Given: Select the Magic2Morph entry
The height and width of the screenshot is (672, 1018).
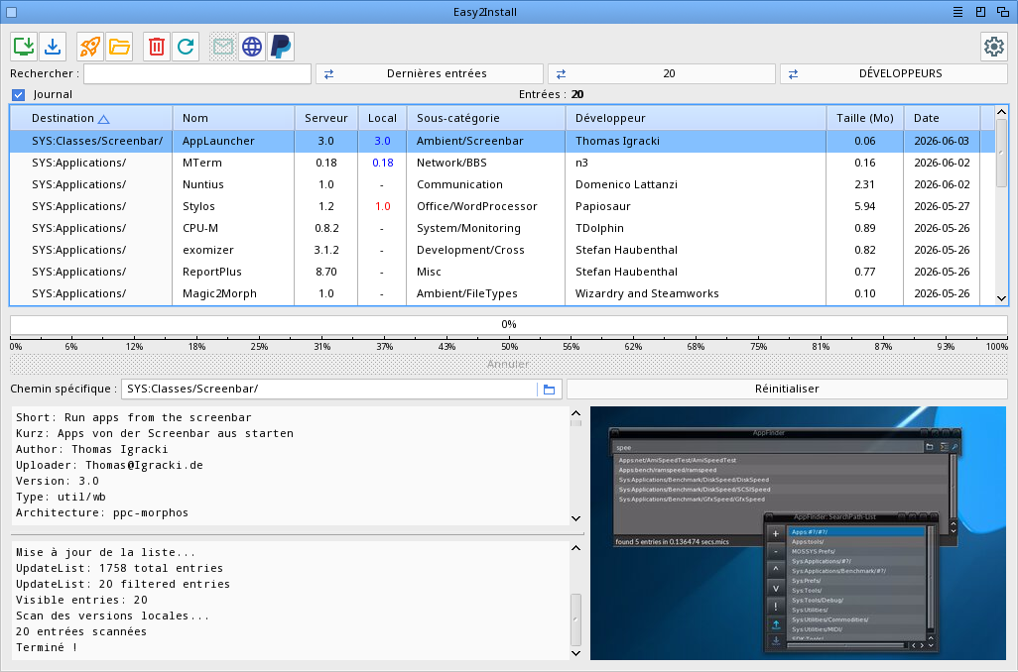Looking at the screenshot, I should click(502, 293).
